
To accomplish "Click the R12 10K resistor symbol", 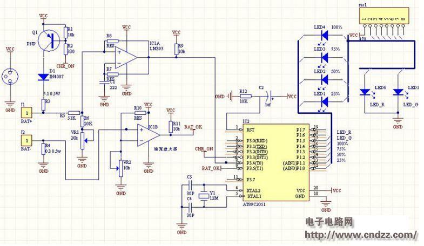I will click(246, 96).
